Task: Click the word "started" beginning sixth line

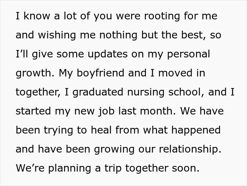Action: click(x=33, y=111)
